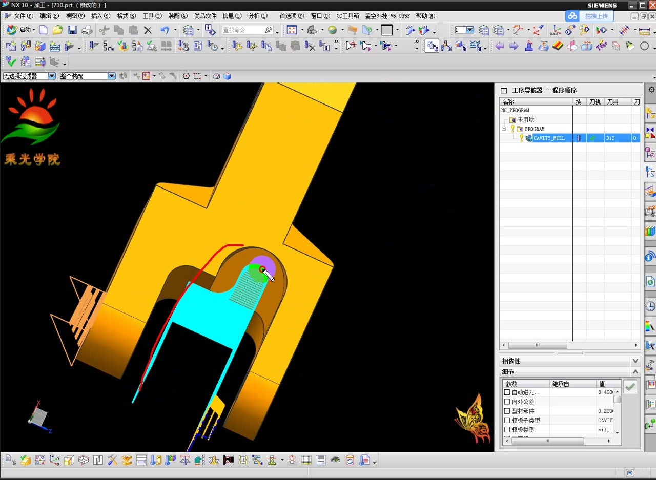This screenshot has width=656, height=480.
Task: Tick the 内外公差 parameter checkbox
Action: click(x=507, y=402)
